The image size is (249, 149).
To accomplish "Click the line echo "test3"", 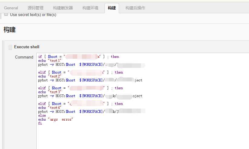I will (50, 92).
